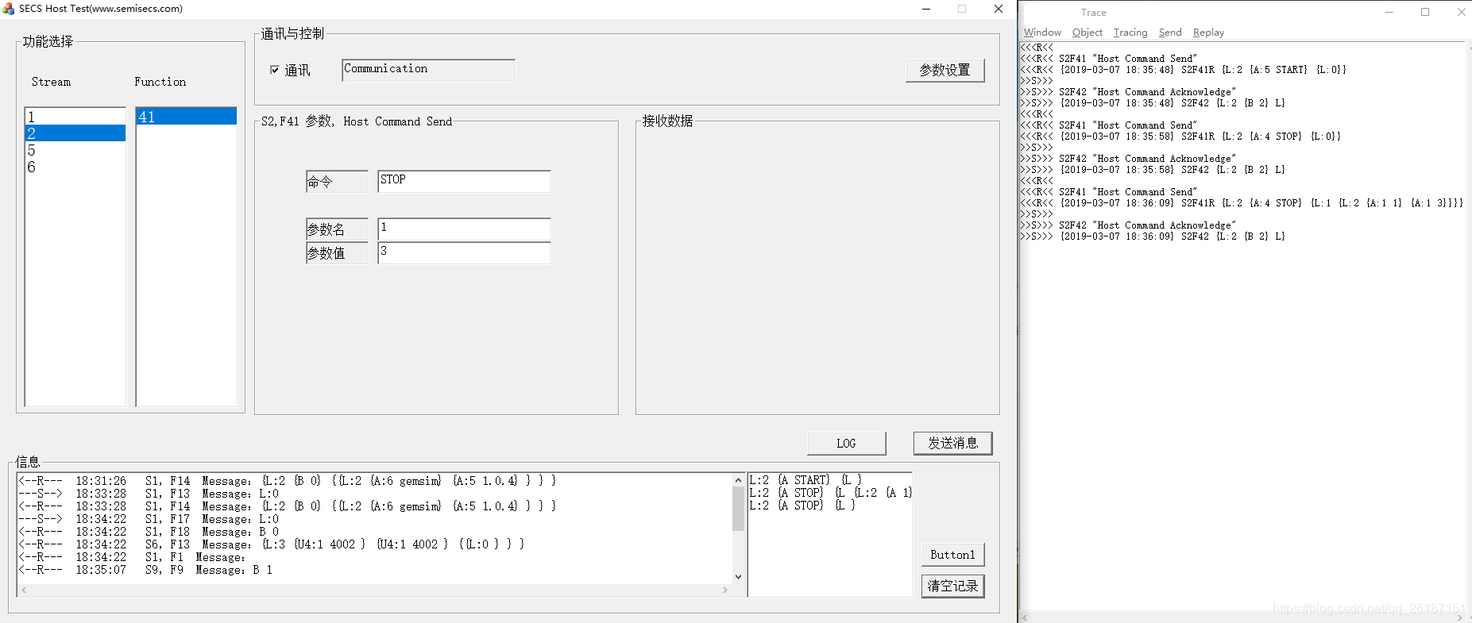This screenshot has height=623, width=1472.
Task: Open the Send menu in Trace
Action: click(x=1169, y=33)
